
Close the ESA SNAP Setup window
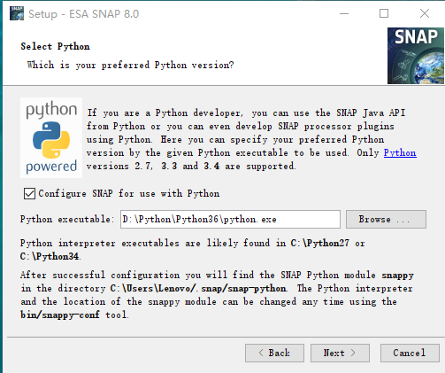point(425,13)
